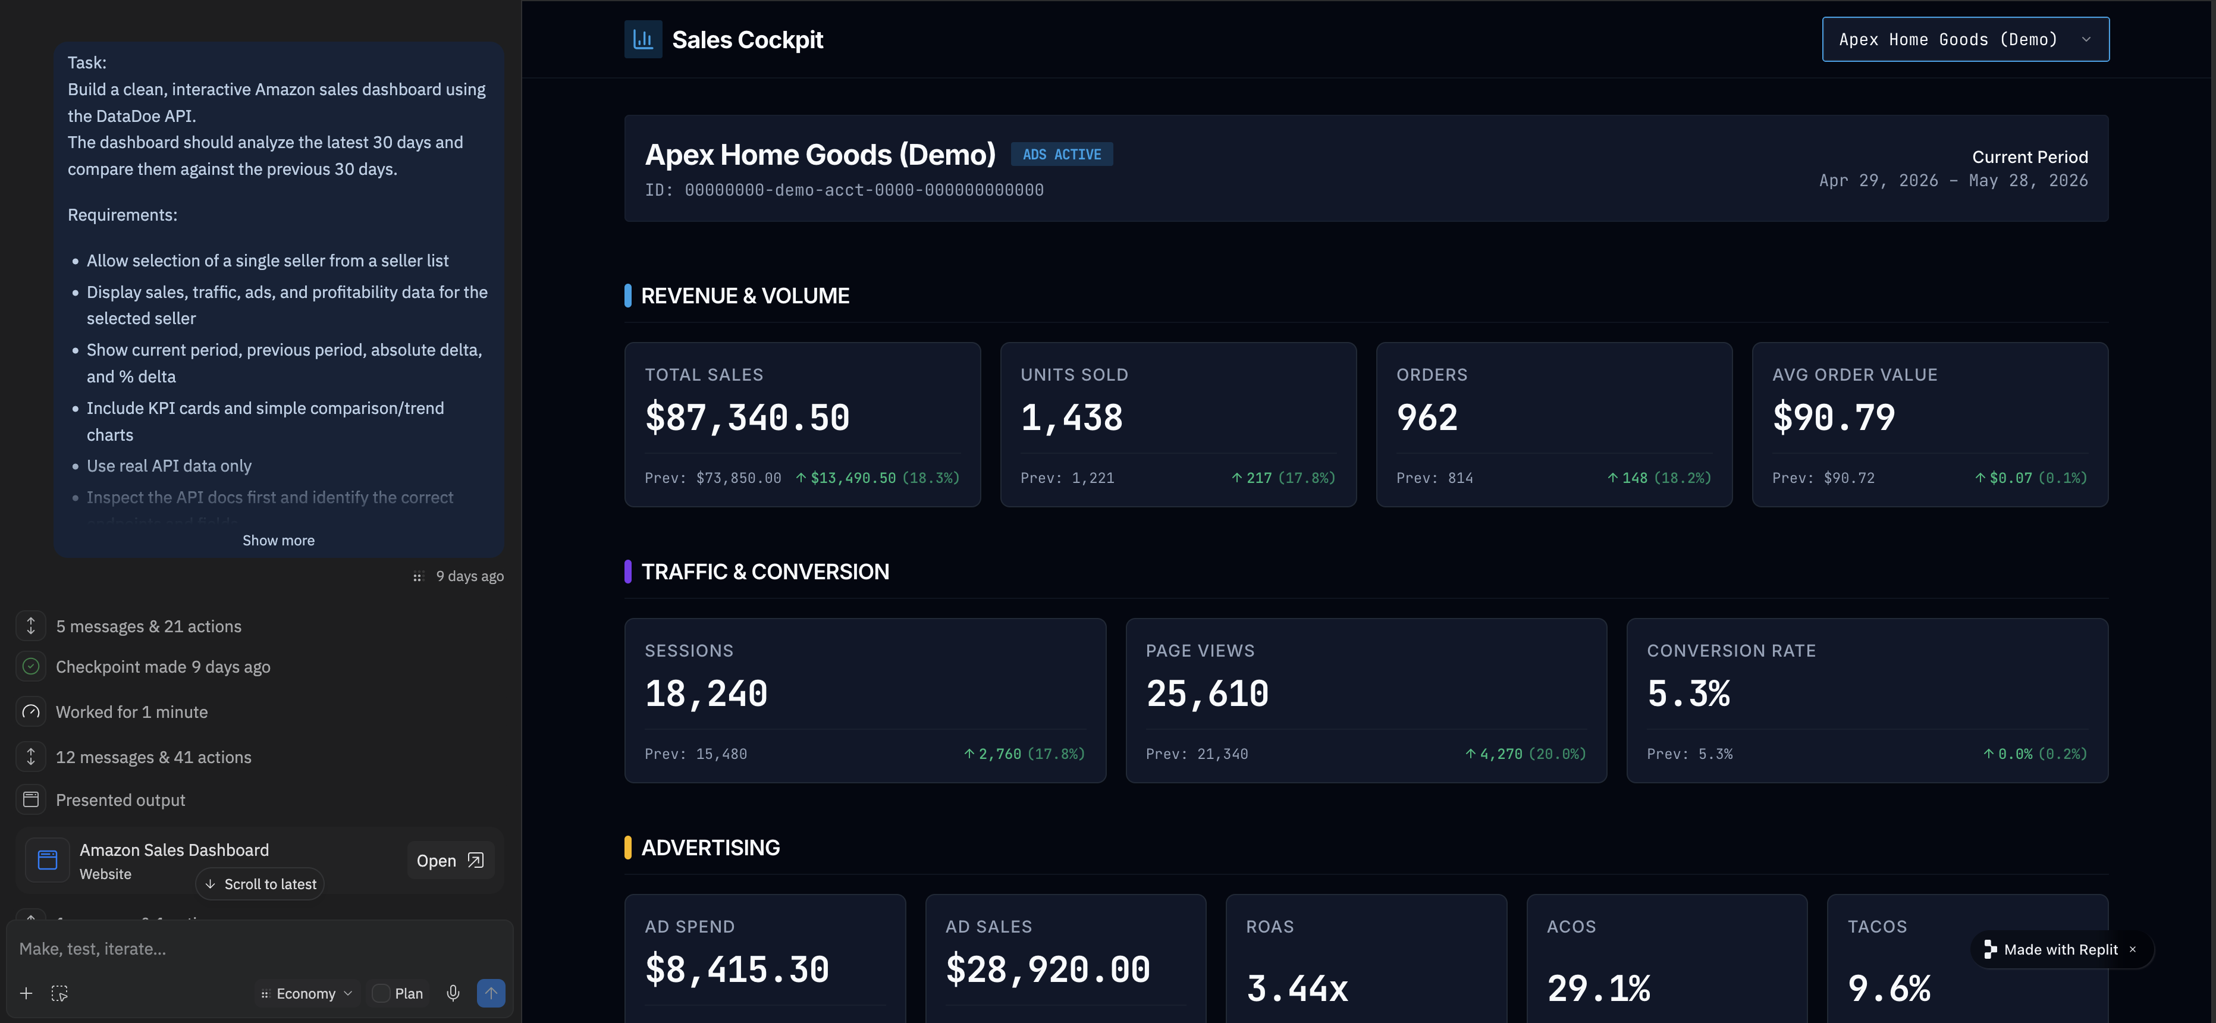Focus the Make, test, iterate input field
Viewport: 2216px width, 1023px height.
(260, 948)
